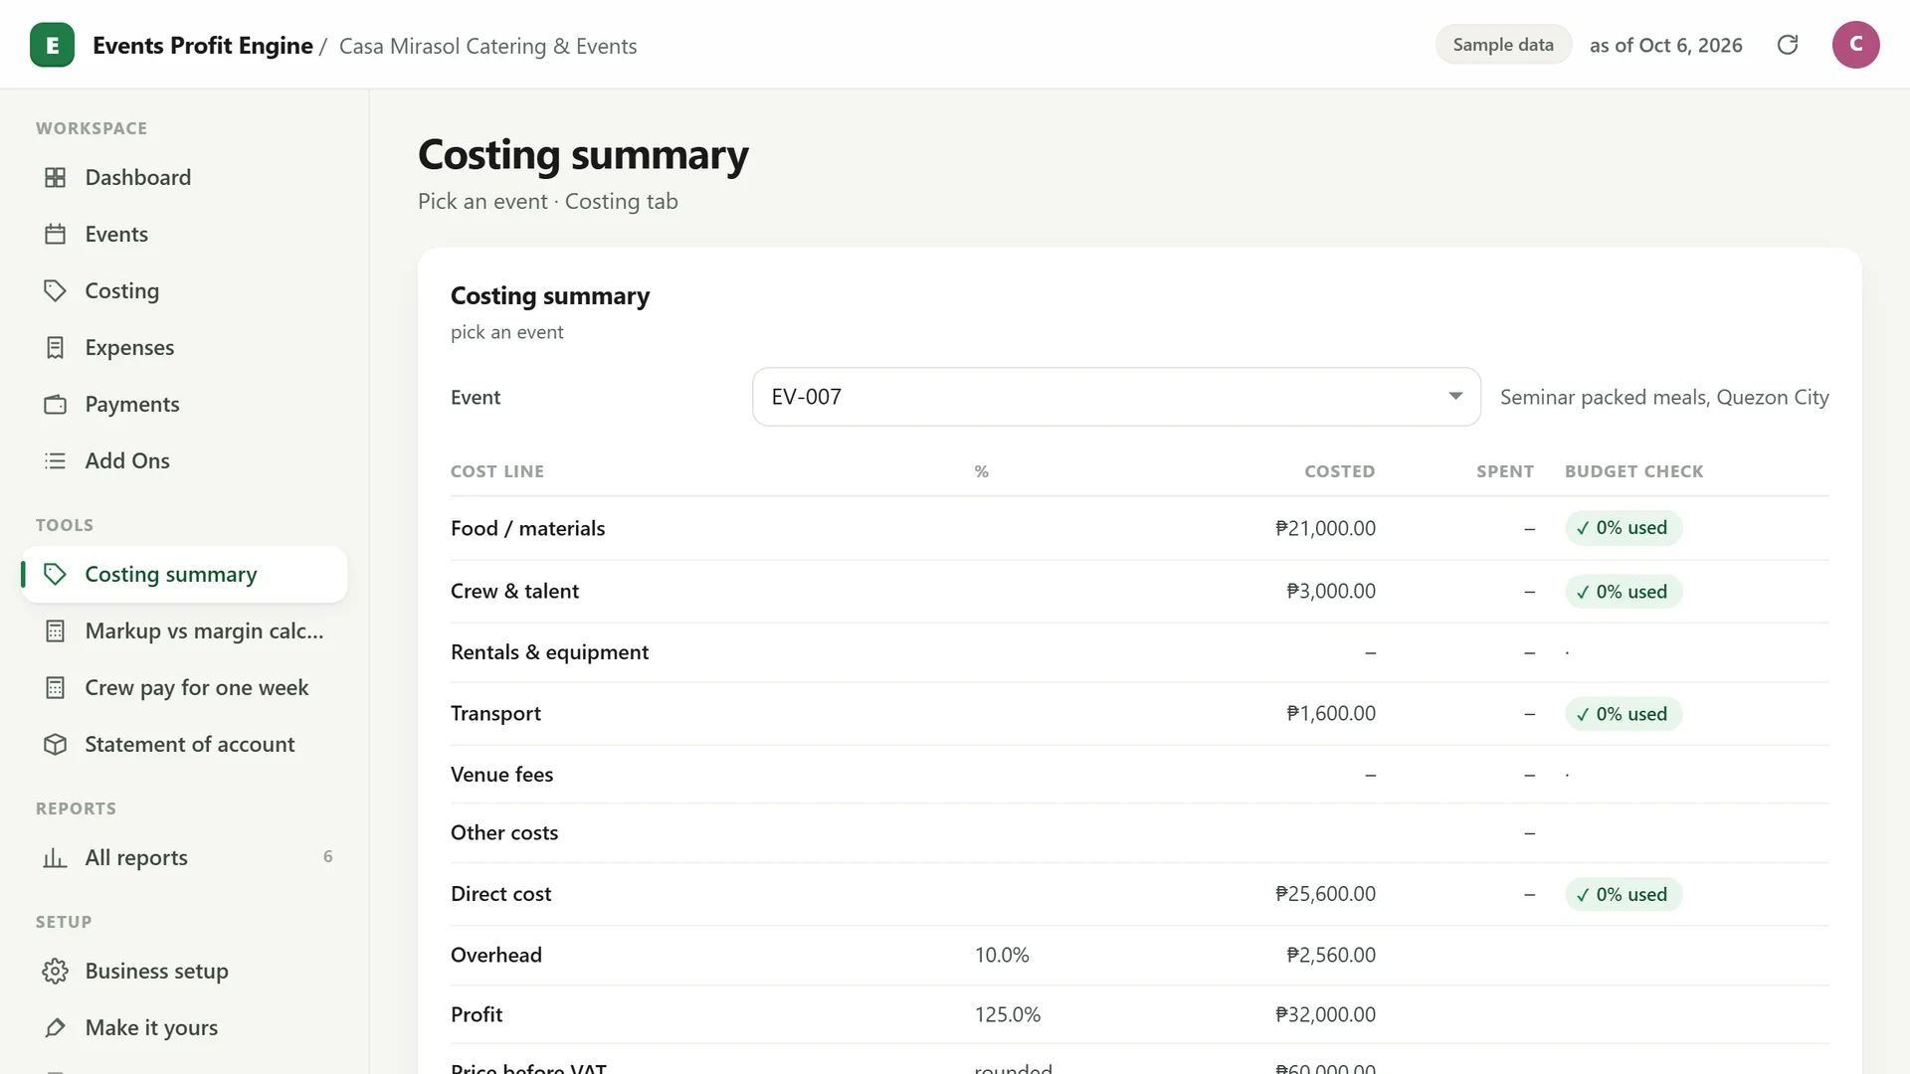1910x1074 pixels.
Task: Click the Dashboard grid icon
Action: point(56,177)
